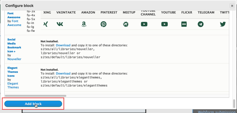Select the TELEGRAM column header
Screen dimensions: 237x113
(x=206, y=12)
